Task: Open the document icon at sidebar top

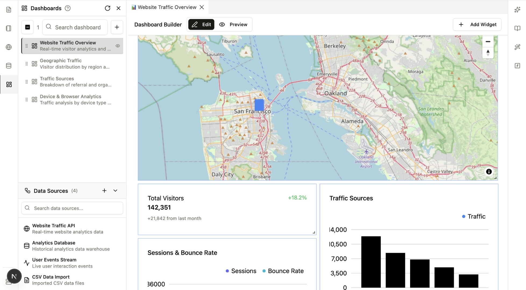Action: click(x=9, y=9)
